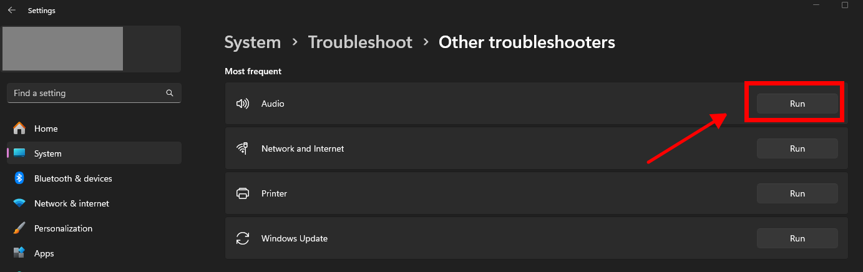Click the Network and Internet troubleshooter icon
Image resolution: width=863 pixels, height=272 pixels.
(x=243, y=148)
